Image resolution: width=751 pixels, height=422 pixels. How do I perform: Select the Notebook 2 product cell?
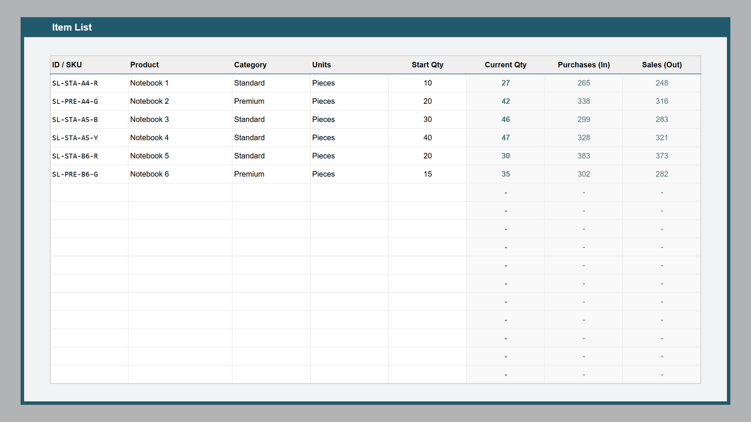pos(150,101)
